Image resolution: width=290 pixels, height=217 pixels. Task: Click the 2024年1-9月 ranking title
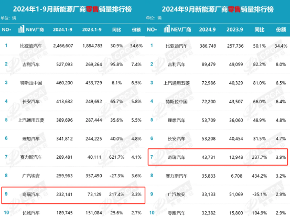click(x=72, y=9)
